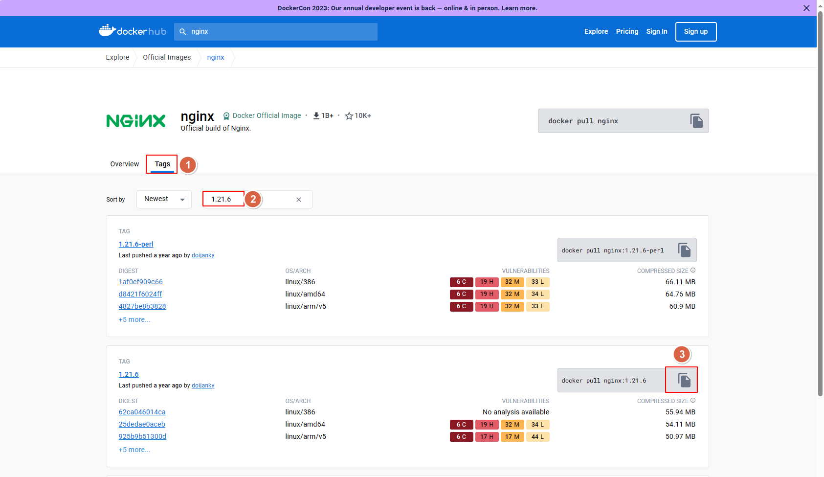Click the 66.11 MB size value

[680, 282]
